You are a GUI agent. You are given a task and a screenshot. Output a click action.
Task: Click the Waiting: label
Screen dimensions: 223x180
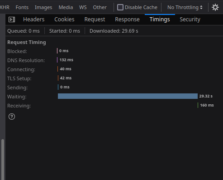point(17,97)
